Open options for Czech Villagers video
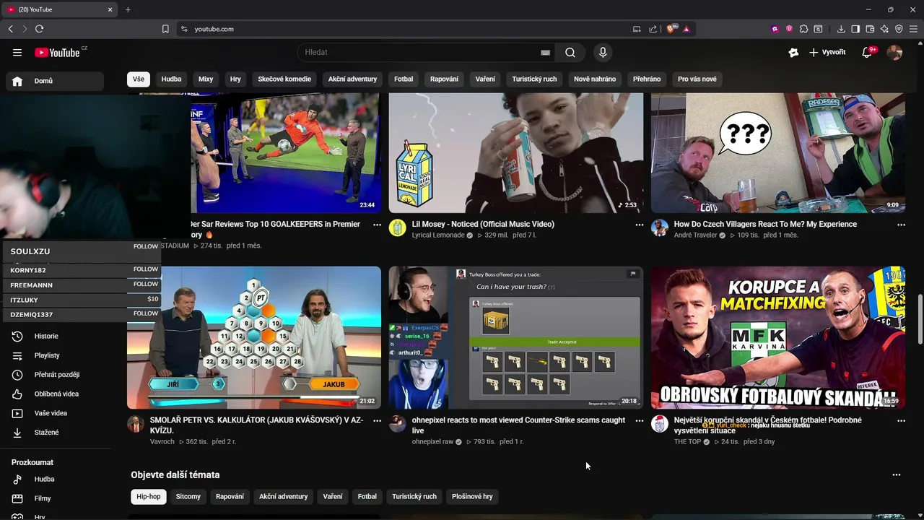Image resolution: width=924 pixels, height=520 pixels. coord(901,225)
